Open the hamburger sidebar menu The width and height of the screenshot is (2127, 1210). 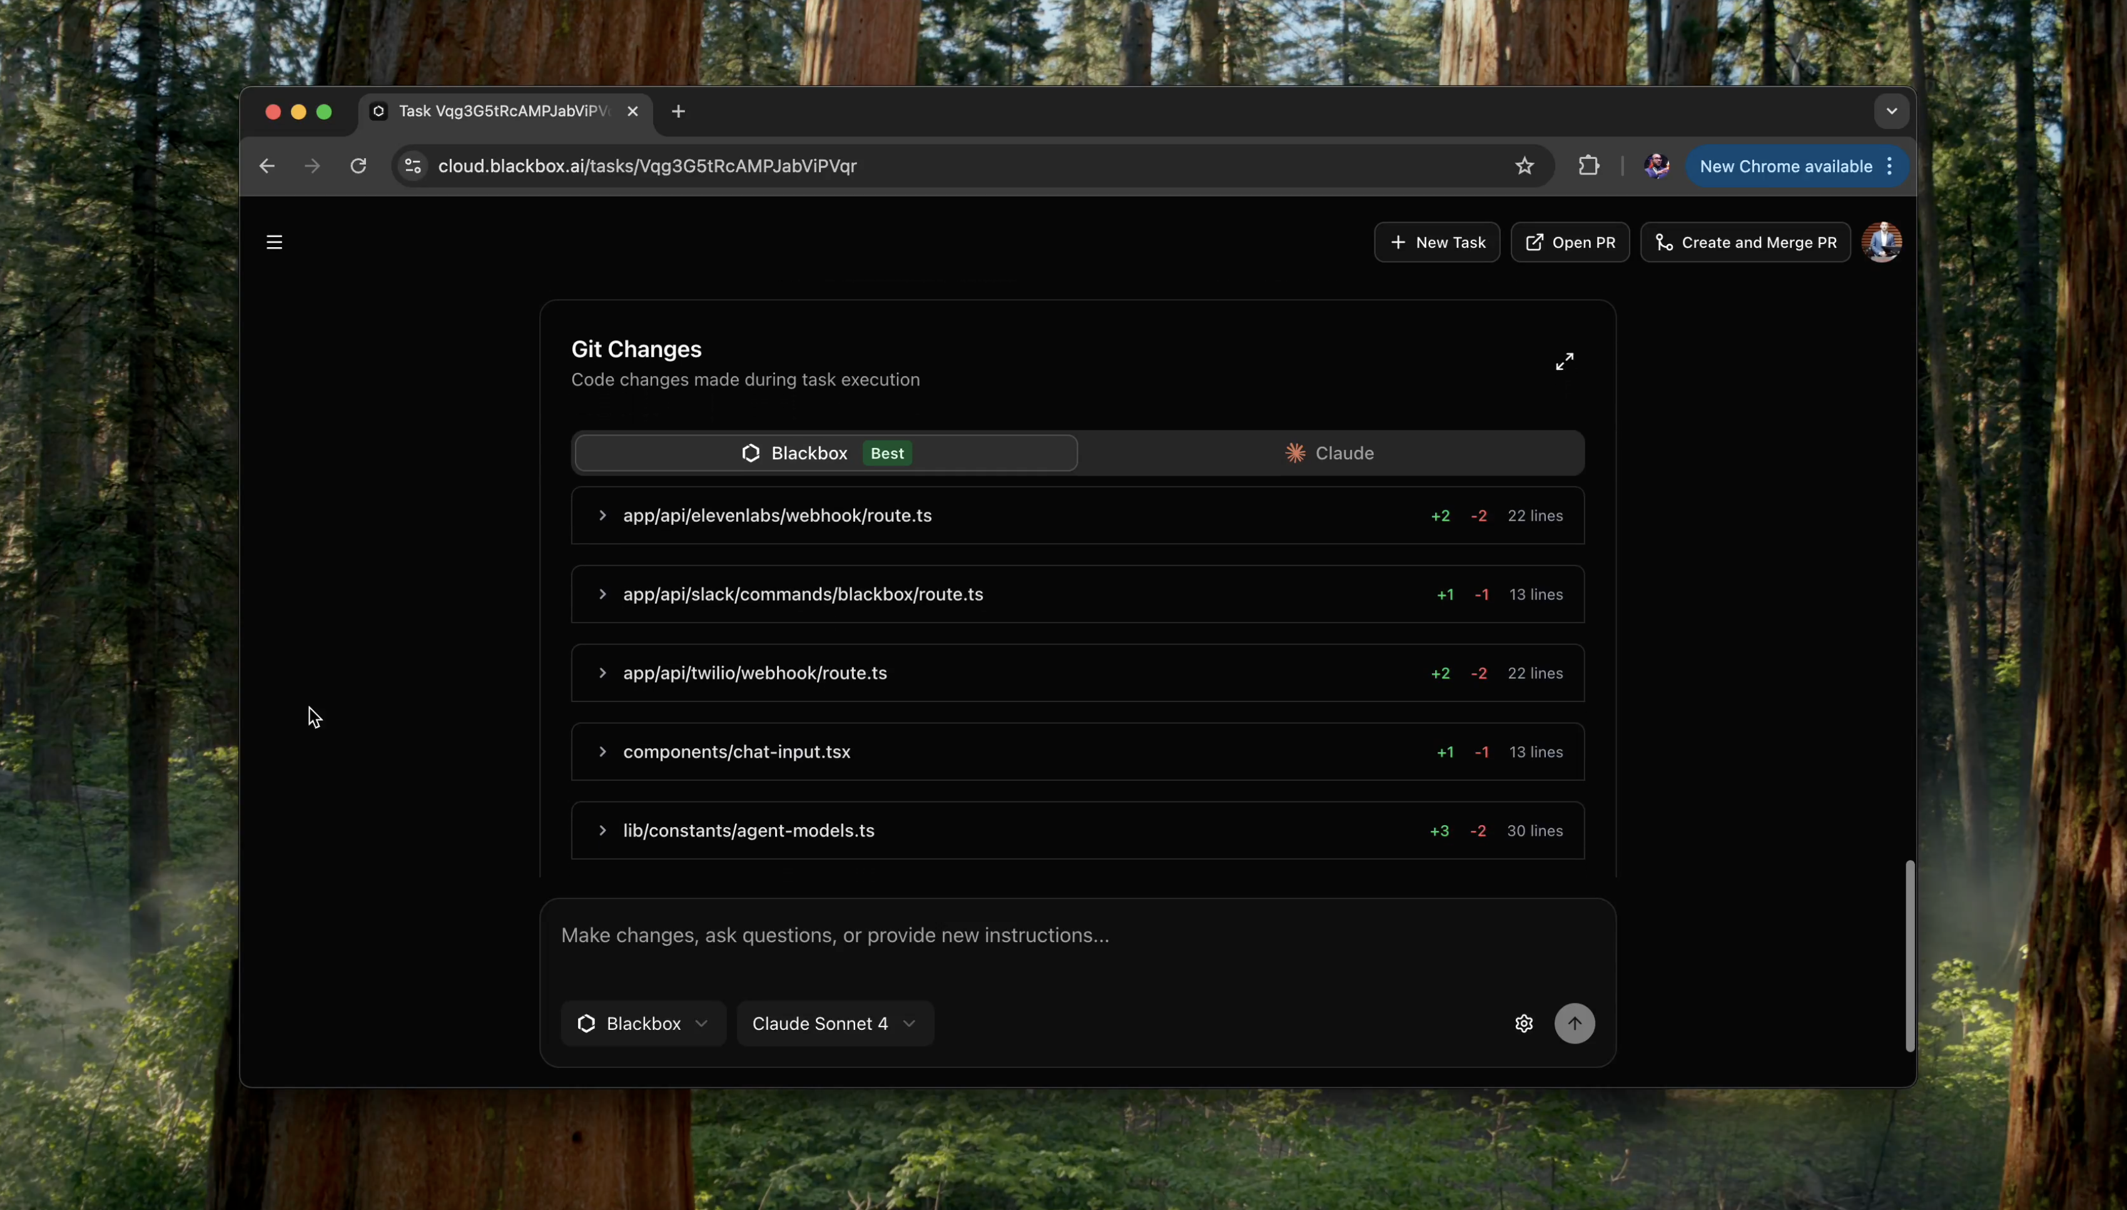[x=274, y=242]
